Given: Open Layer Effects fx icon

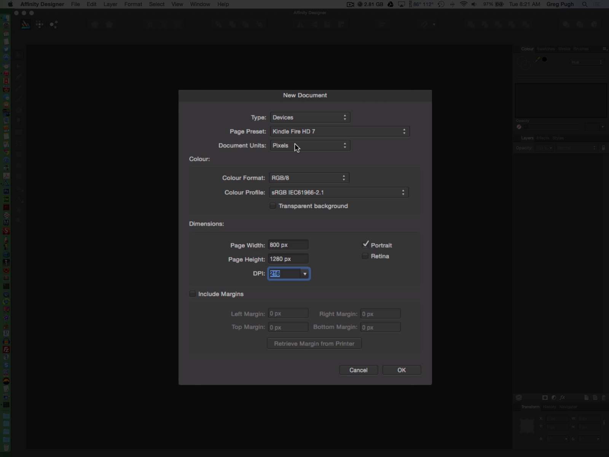Looking at the screenshot, I should pyautogui.click(x=563, y=398).
